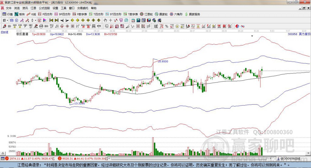Open the 行情 quotes view

tap(7, 14)
